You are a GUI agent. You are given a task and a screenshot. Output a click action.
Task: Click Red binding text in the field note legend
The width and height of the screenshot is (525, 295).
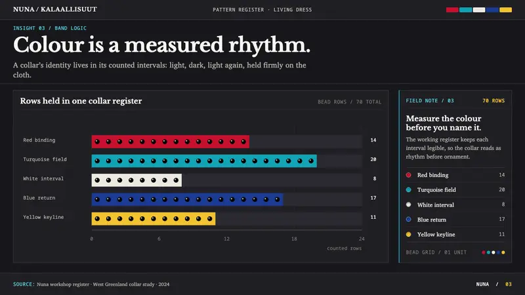[x=432, y=175]
